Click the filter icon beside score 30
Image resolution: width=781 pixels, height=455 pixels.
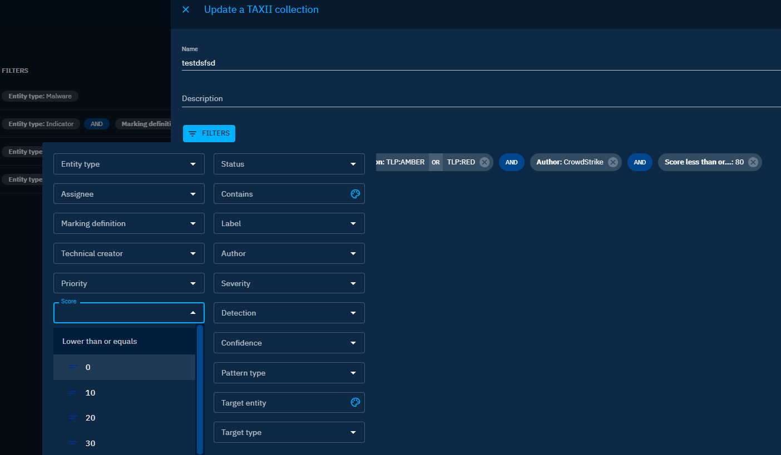(73, 443)
